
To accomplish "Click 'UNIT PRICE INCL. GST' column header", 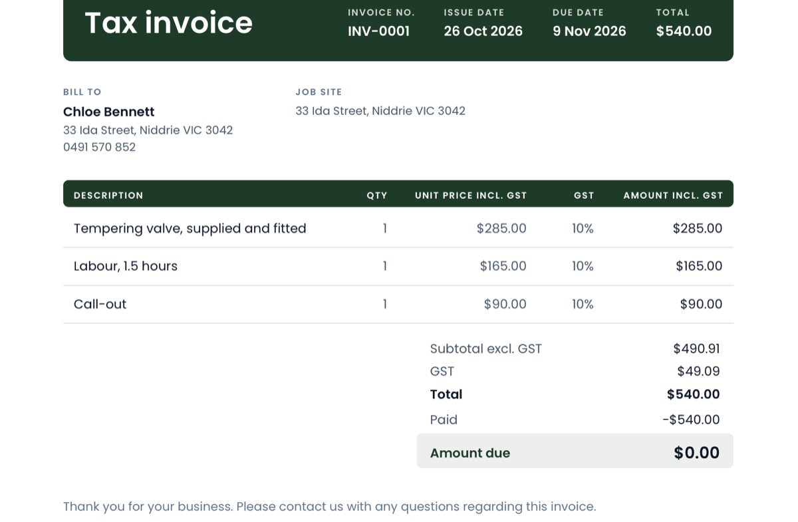I will (471, 196).
